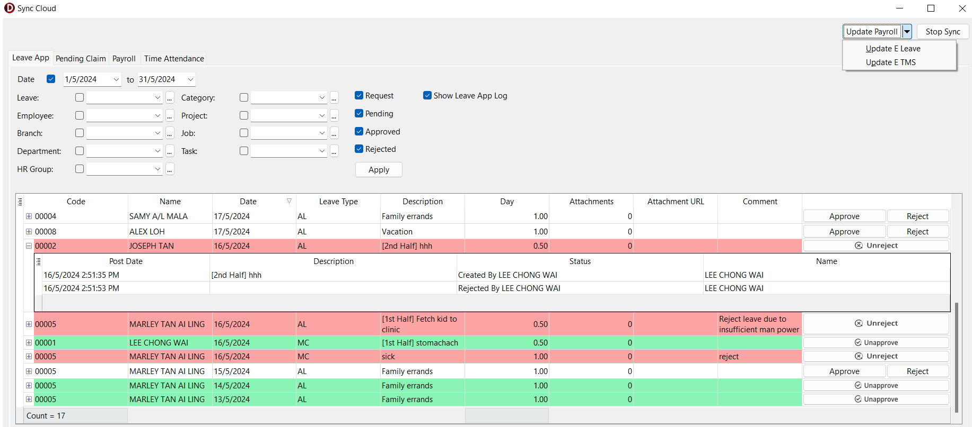
Task: Select Update E Leave menu option
Action: pyautogui.click(x=892, y=49)
